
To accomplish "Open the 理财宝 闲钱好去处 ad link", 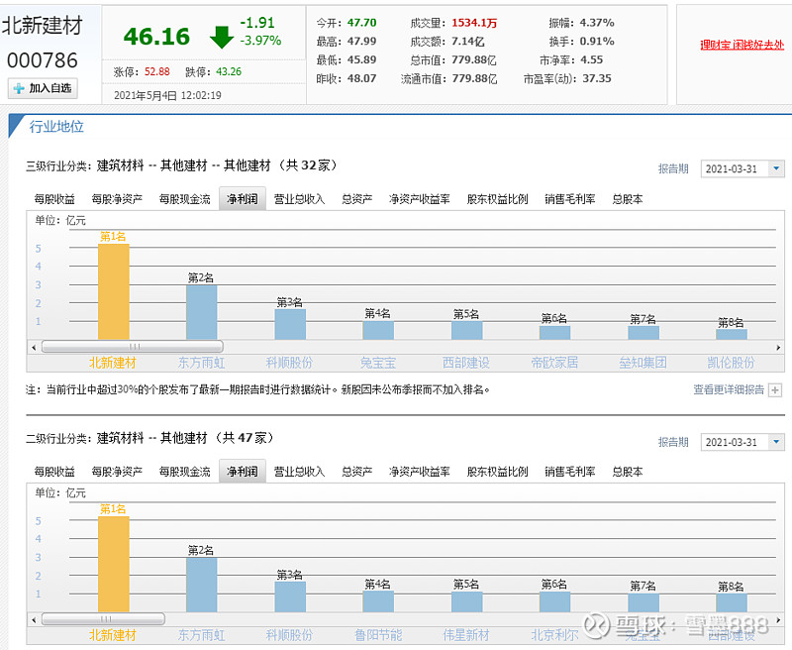I will coord(742,45).
